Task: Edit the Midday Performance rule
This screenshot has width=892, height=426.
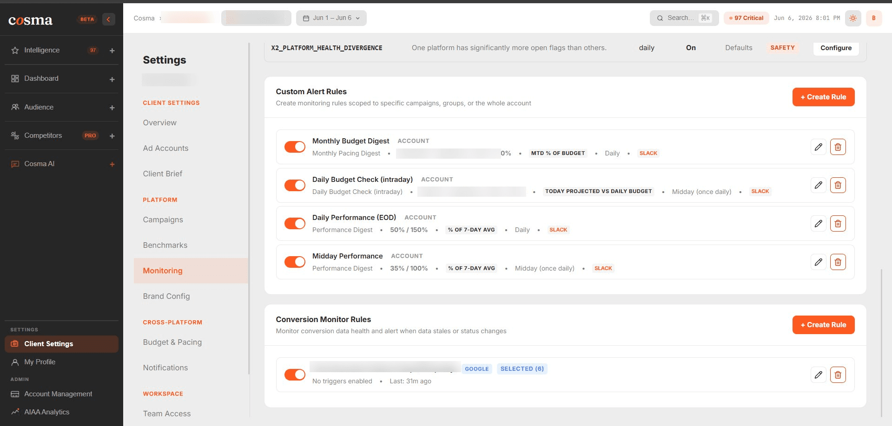Action: [819, 262]
